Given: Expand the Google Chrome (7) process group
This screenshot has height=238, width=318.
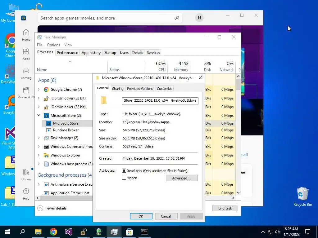Looking at the screenshot, I should pyautogui.click(x=39, y=89).
